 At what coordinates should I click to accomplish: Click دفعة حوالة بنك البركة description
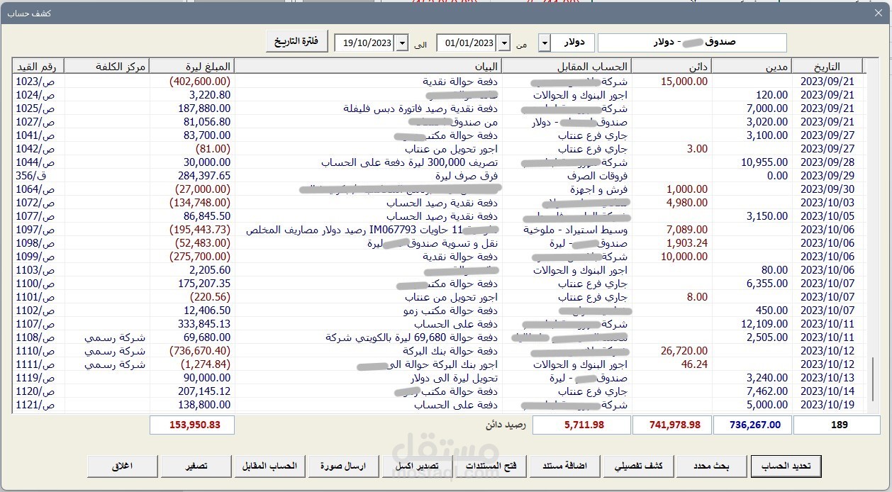(449, 350)
